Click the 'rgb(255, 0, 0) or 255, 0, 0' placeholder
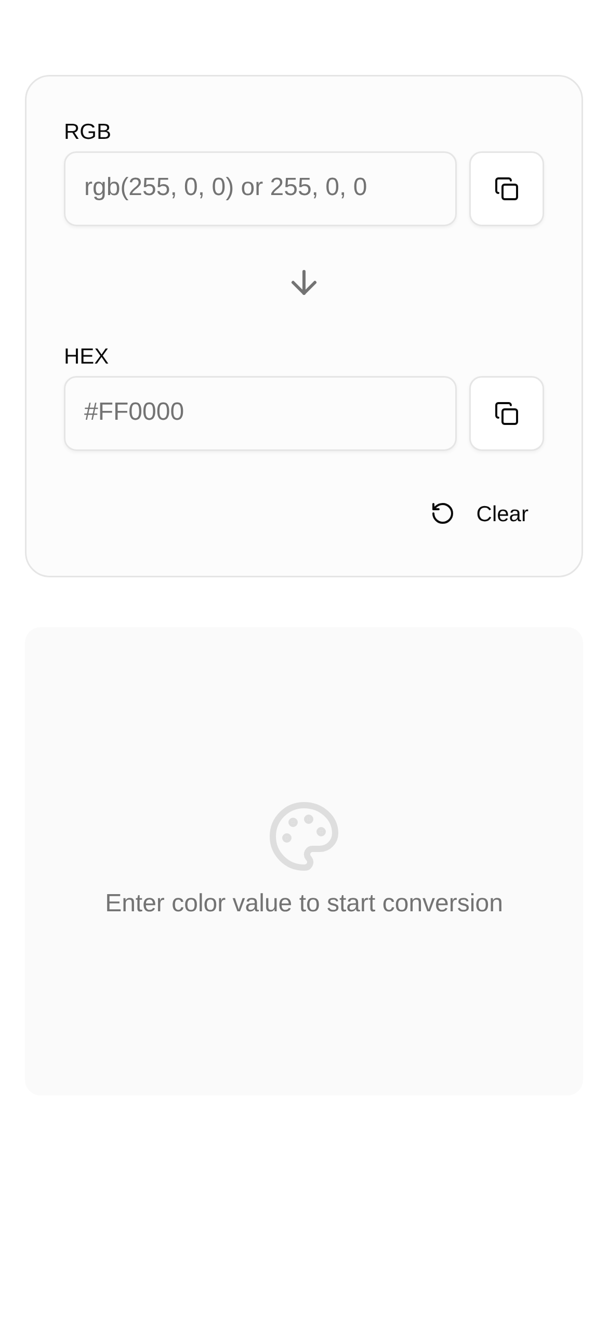This screenshot has height=1317, width=608. click(x=226, y=187)
